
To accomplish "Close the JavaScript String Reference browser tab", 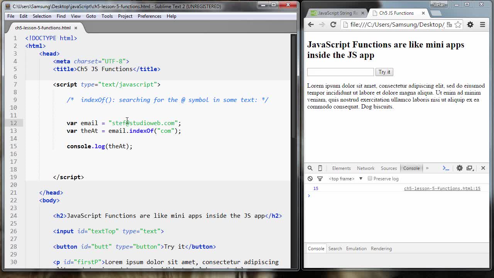I will tap(362, 13).
